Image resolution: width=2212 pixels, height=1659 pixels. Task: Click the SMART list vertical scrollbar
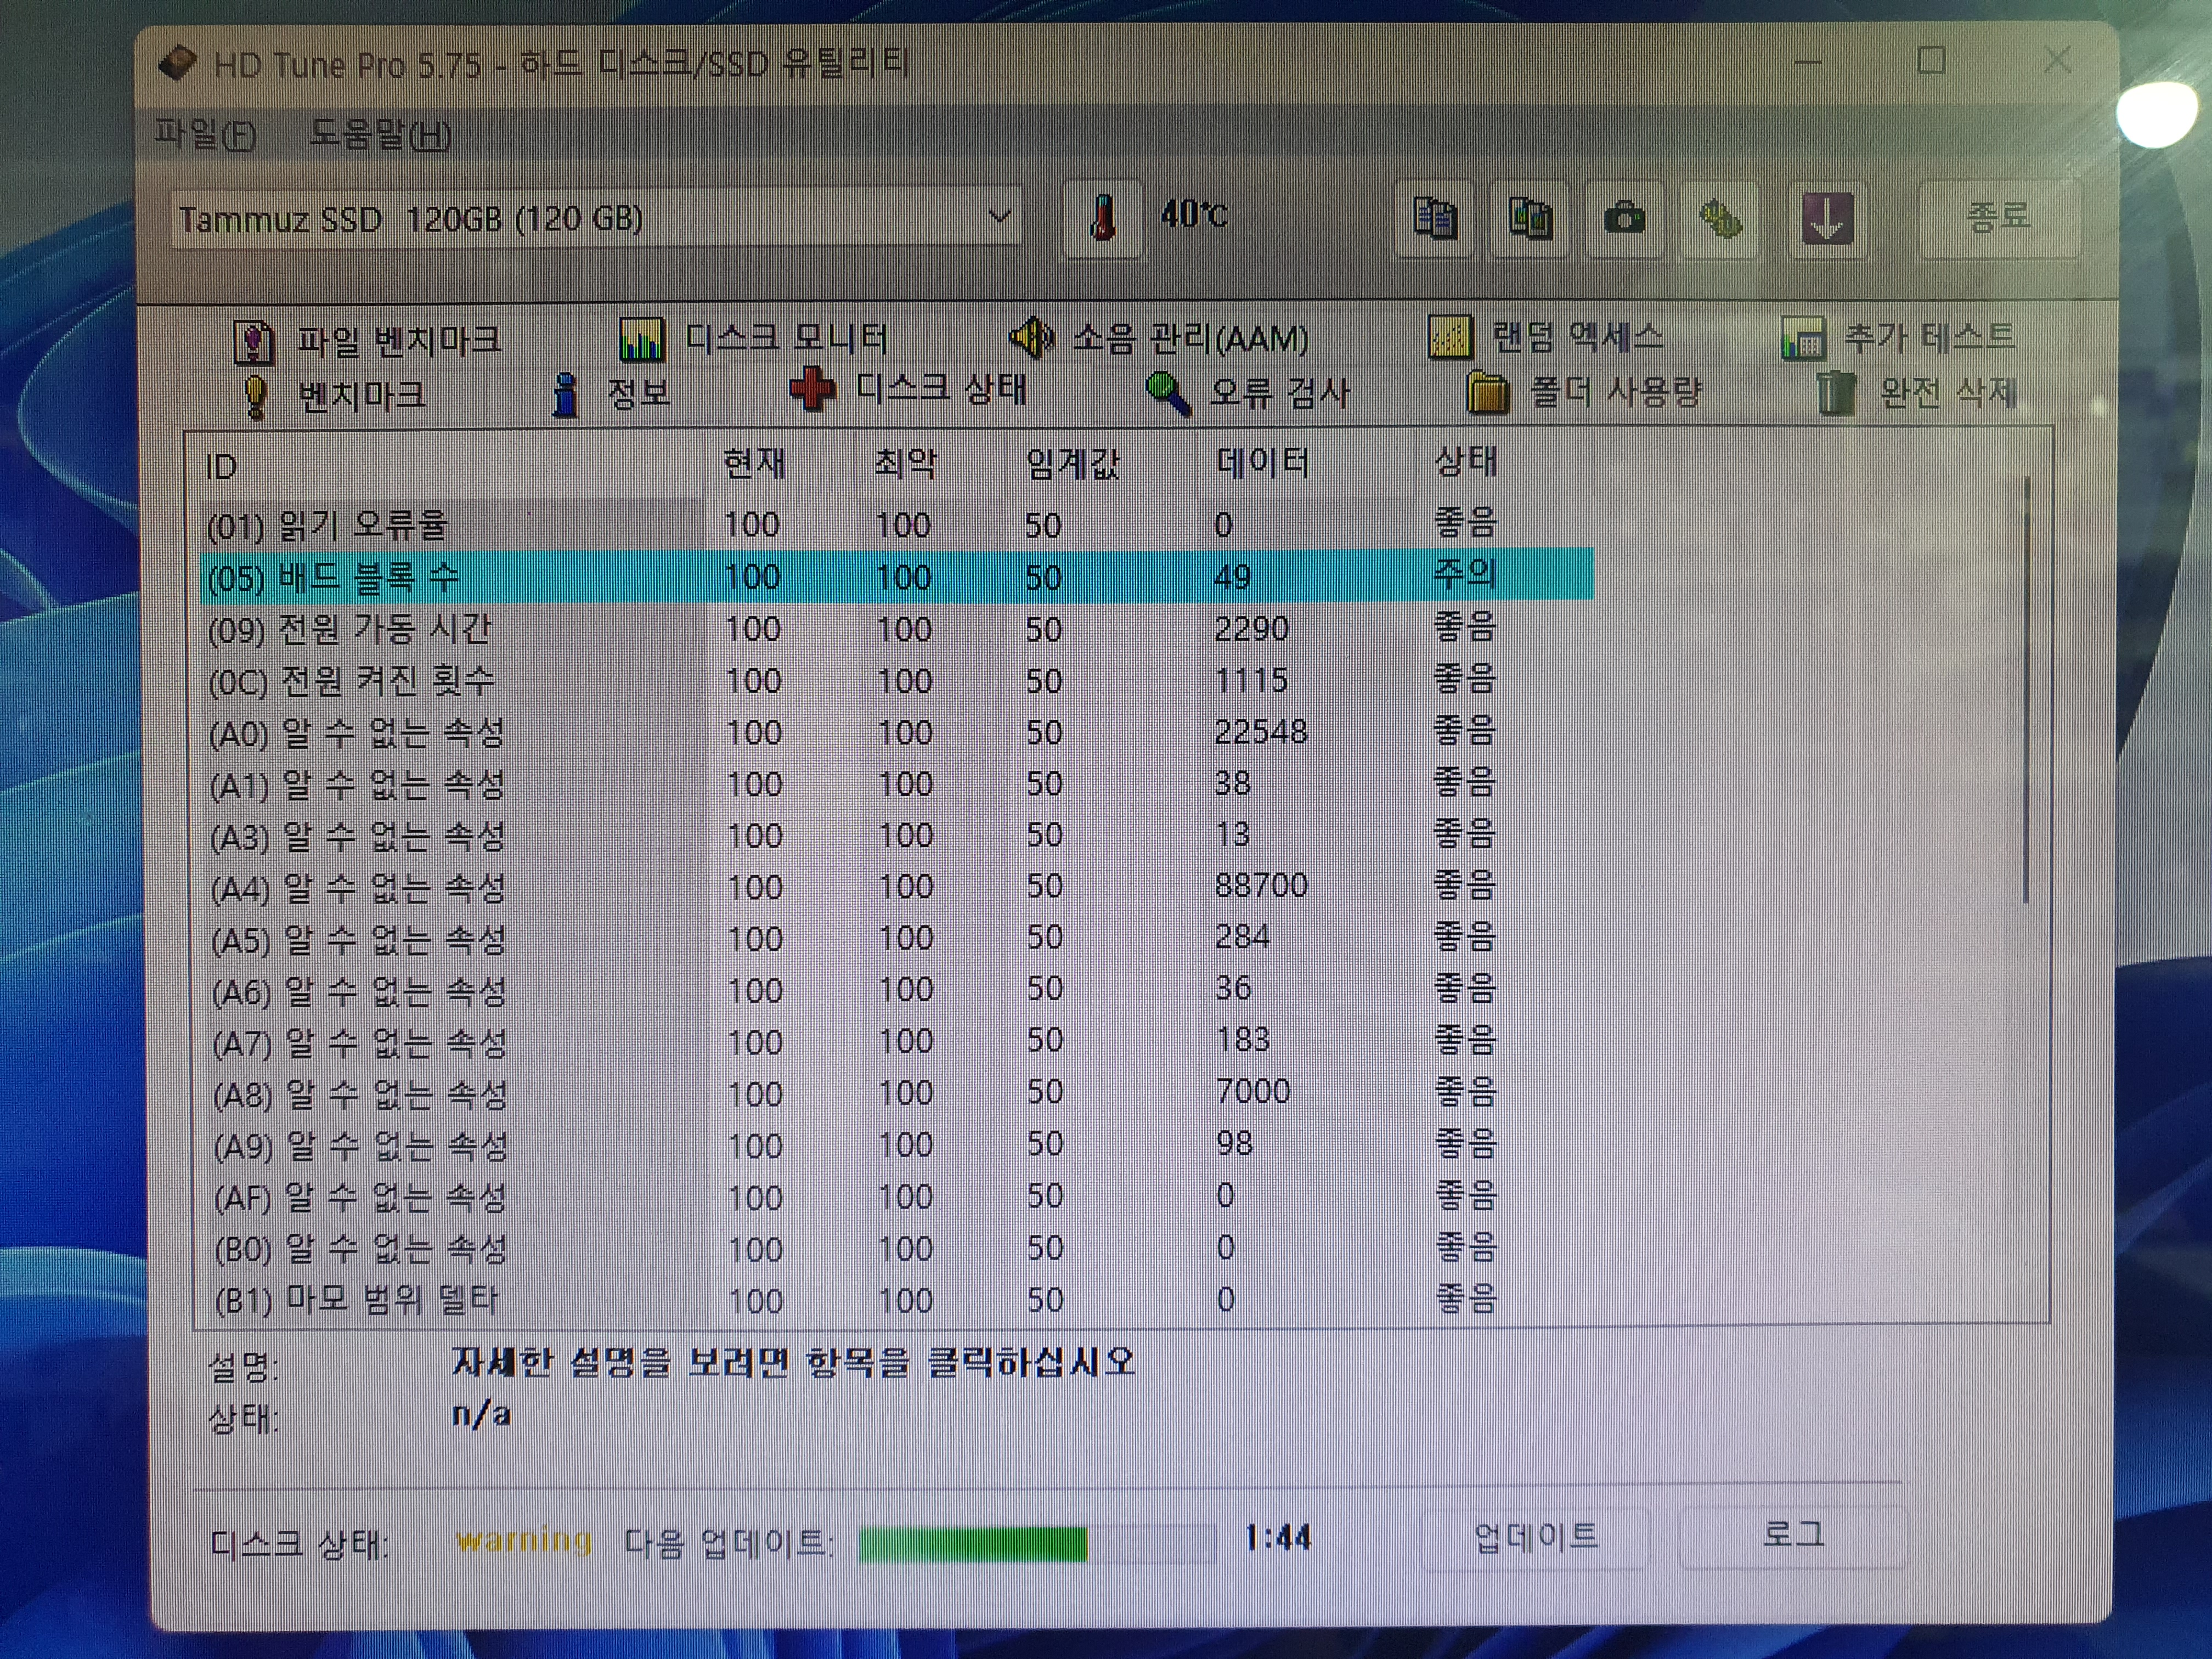click(2026, 690)
